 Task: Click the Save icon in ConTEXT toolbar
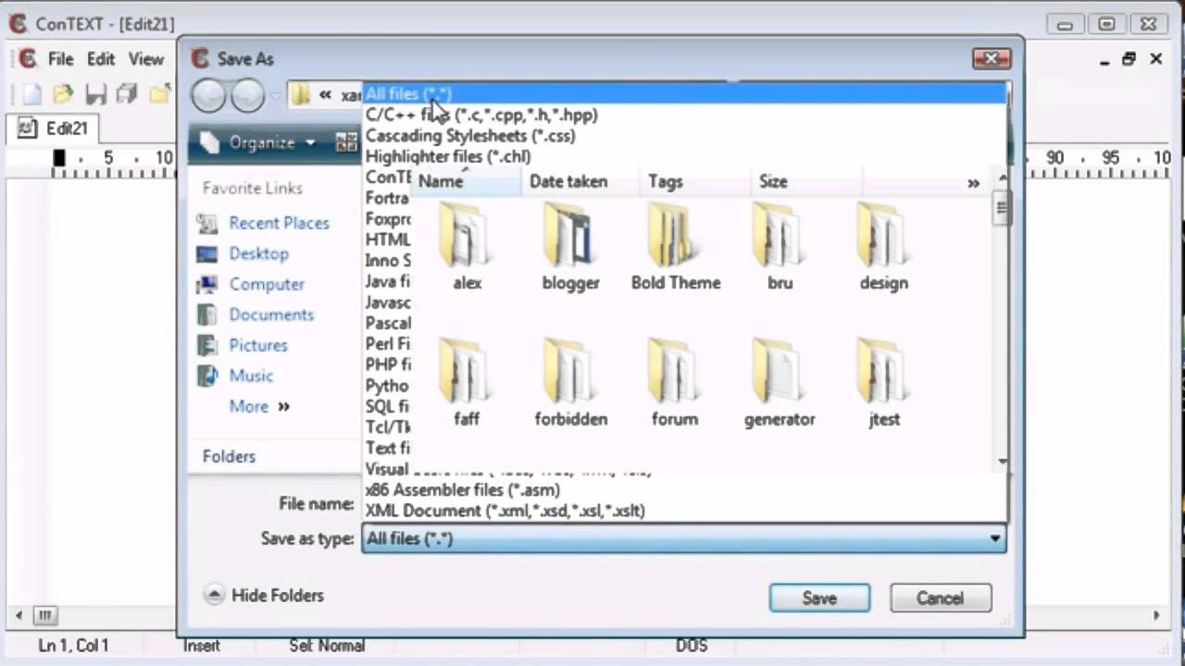click(95, 93)
